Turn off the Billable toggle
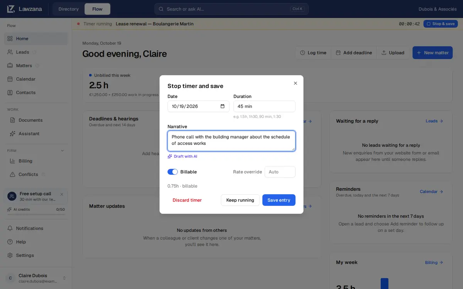Screen dimensions: 463x289 point(172,172)
